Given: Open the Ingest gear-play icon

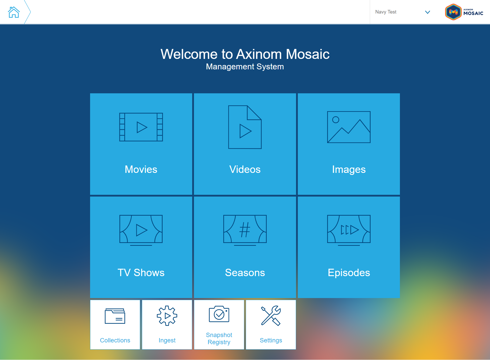Looking at the screenshot, I should [x=167, y=316].
